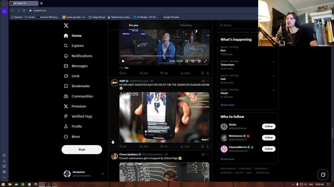Expand the More menu in sidebar
The height and width of the screenshot is (187, 334).
pyautogui.click(x=72, y=137)
